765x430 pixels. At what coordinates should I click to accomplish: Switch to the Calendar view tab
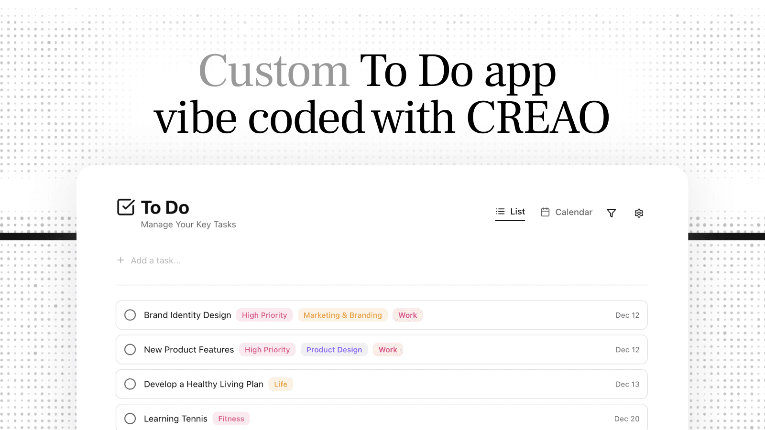[x=566, y=212]
